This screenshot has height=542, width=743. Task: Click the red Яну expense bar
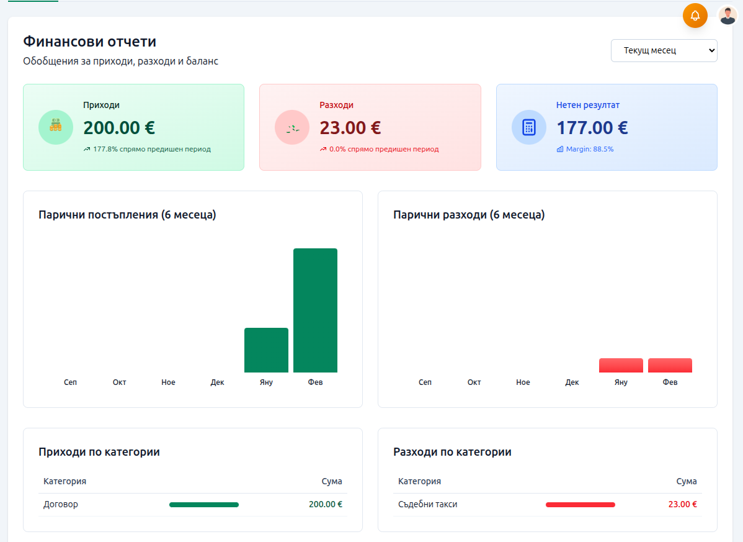click(x=621, y=366)
